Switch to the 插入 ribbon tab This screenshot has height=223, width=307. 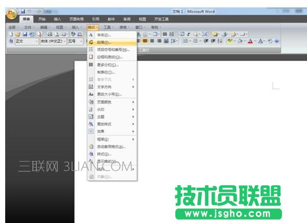click(x=57, y=19)
